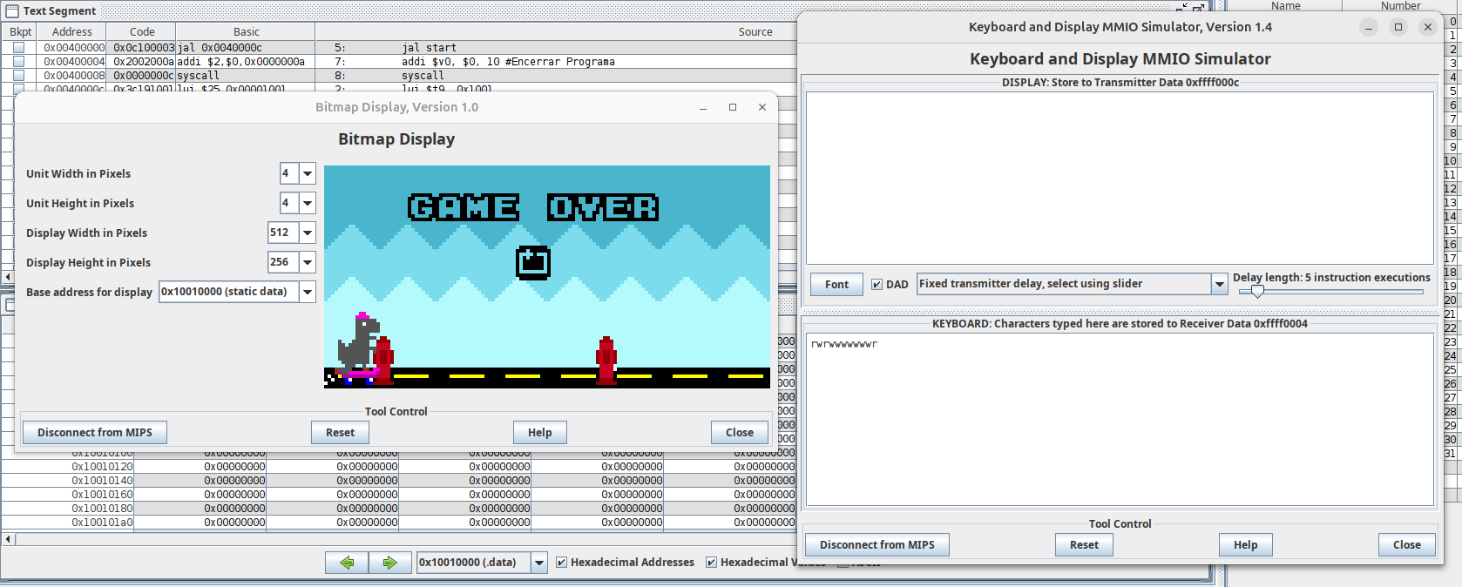The width and height of the screenshot is (1462, 587).
Task: Click Close button in Bitmap Display tool
Action: 739,433
